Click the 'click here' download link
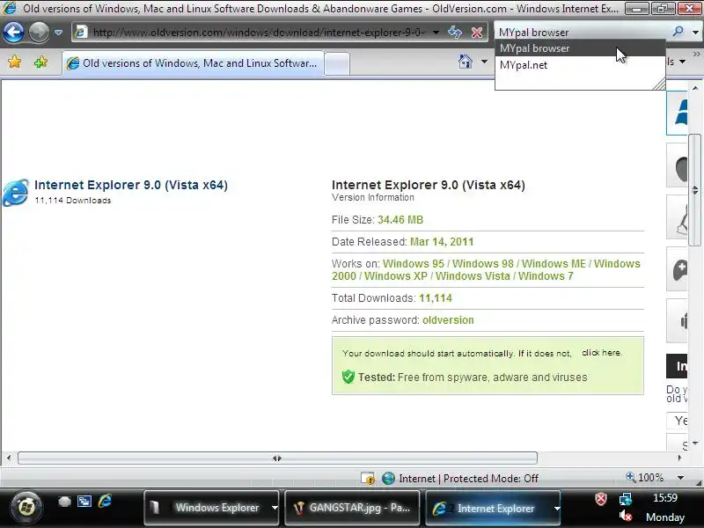Viewport: 704px width, 528px height. [602, 353]
